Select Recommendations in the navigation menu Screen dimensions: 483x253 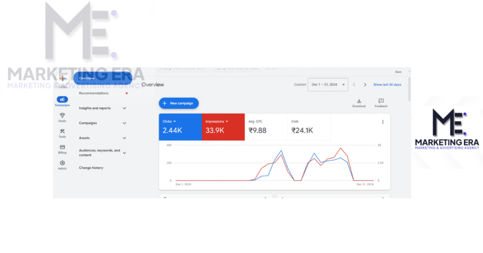click(94, 93)
